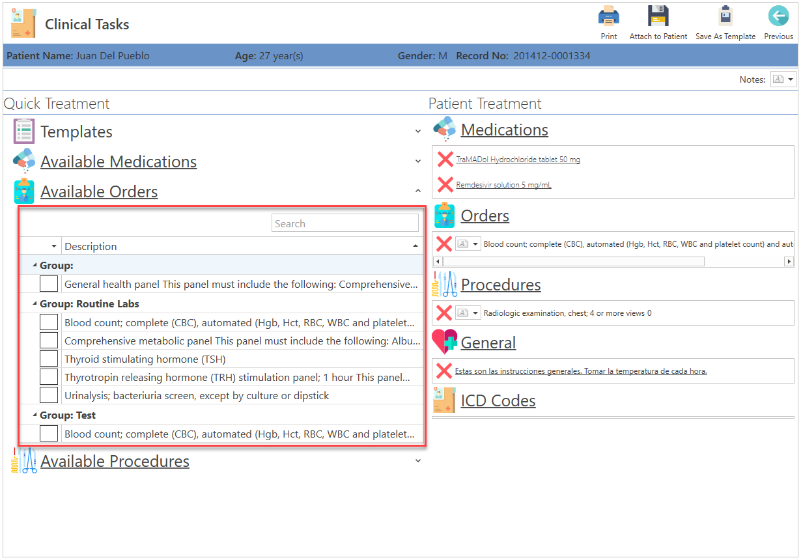This screenshot has width=803, height=560.
Task: Click the ICD Codes icon
Action: 445,400
